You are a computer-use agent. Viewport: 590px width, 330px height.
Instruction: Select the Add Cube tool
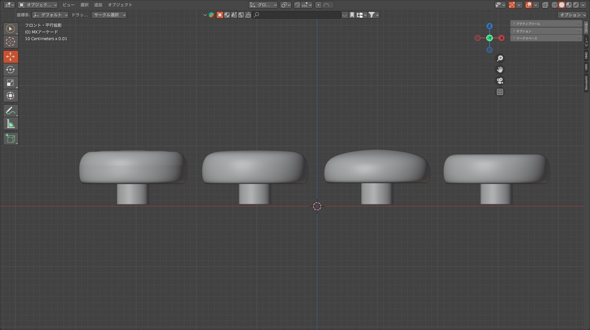pos(10,138)
